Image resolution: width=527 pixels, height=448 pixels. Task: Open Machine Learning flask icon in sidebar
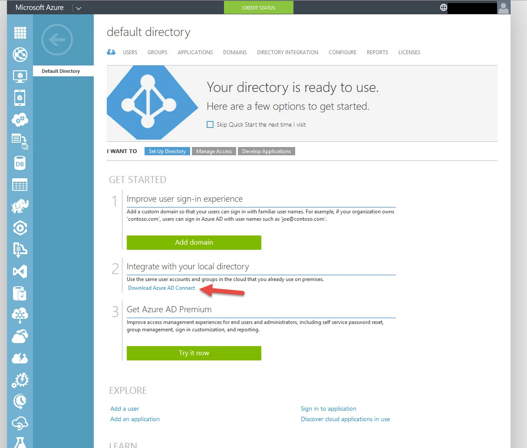(20, 442)
